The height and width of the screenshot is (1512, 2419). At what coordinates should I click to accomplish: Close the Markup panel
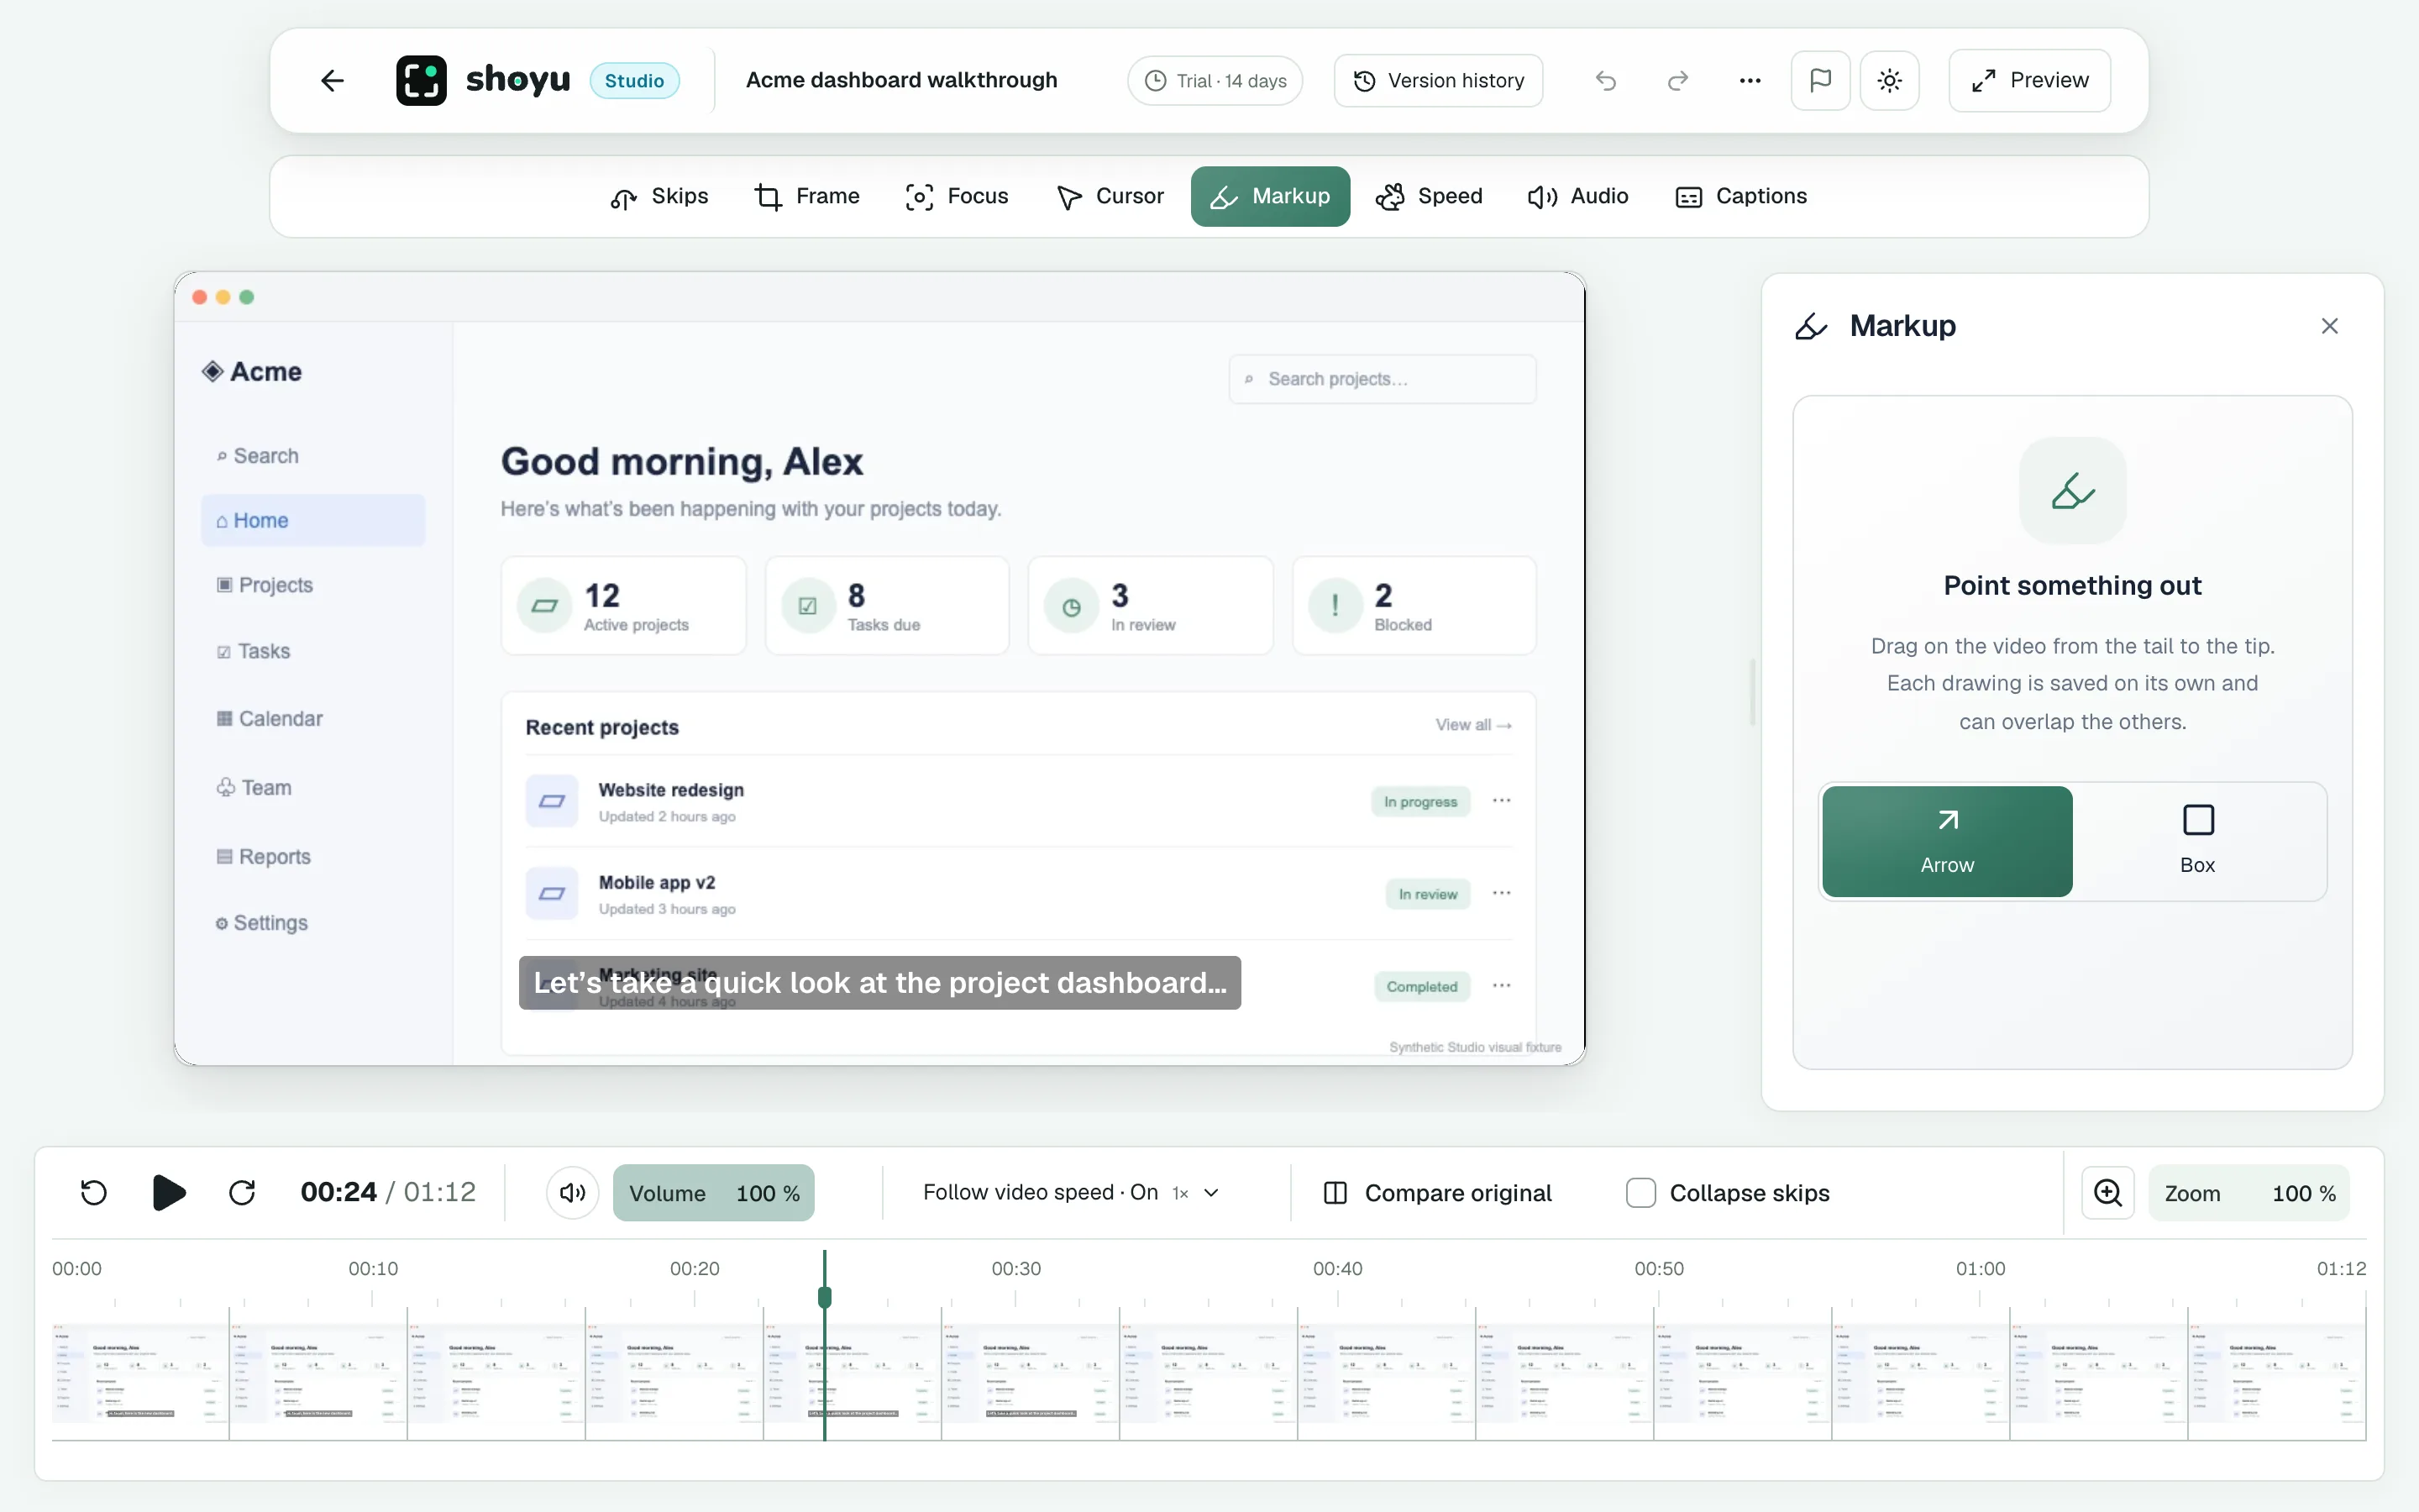click(2329, 326)
